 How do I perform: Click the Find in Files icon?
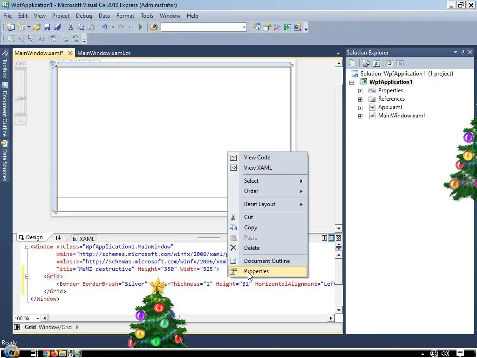pyautogui.click(x=154, y=28)
